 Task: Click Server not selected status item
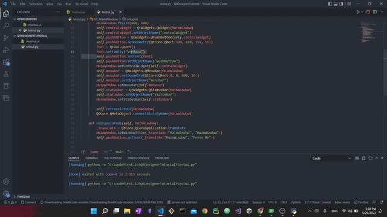click(182, 203)
